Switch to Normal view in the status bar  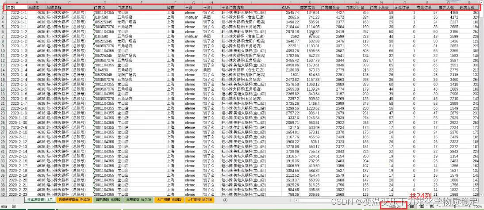tap(412, 206)
